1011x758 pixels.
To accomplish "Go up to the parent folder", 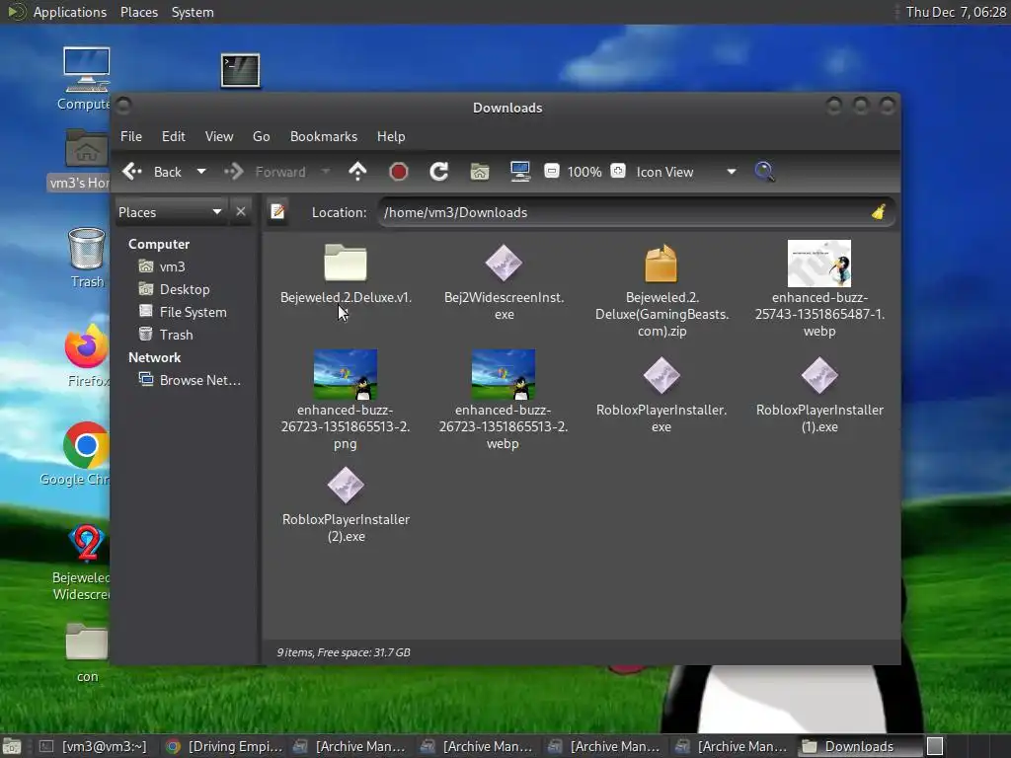I will (x=357, y=172).
